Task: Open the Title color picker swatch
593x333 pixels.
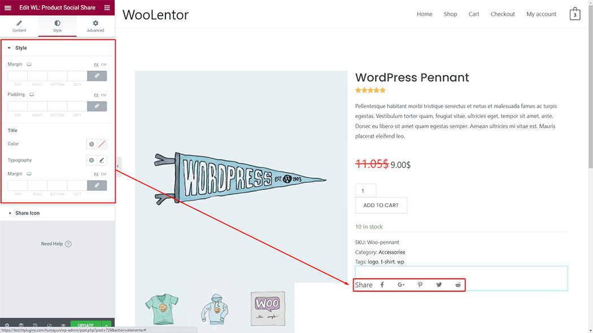Action: point(102,144)
